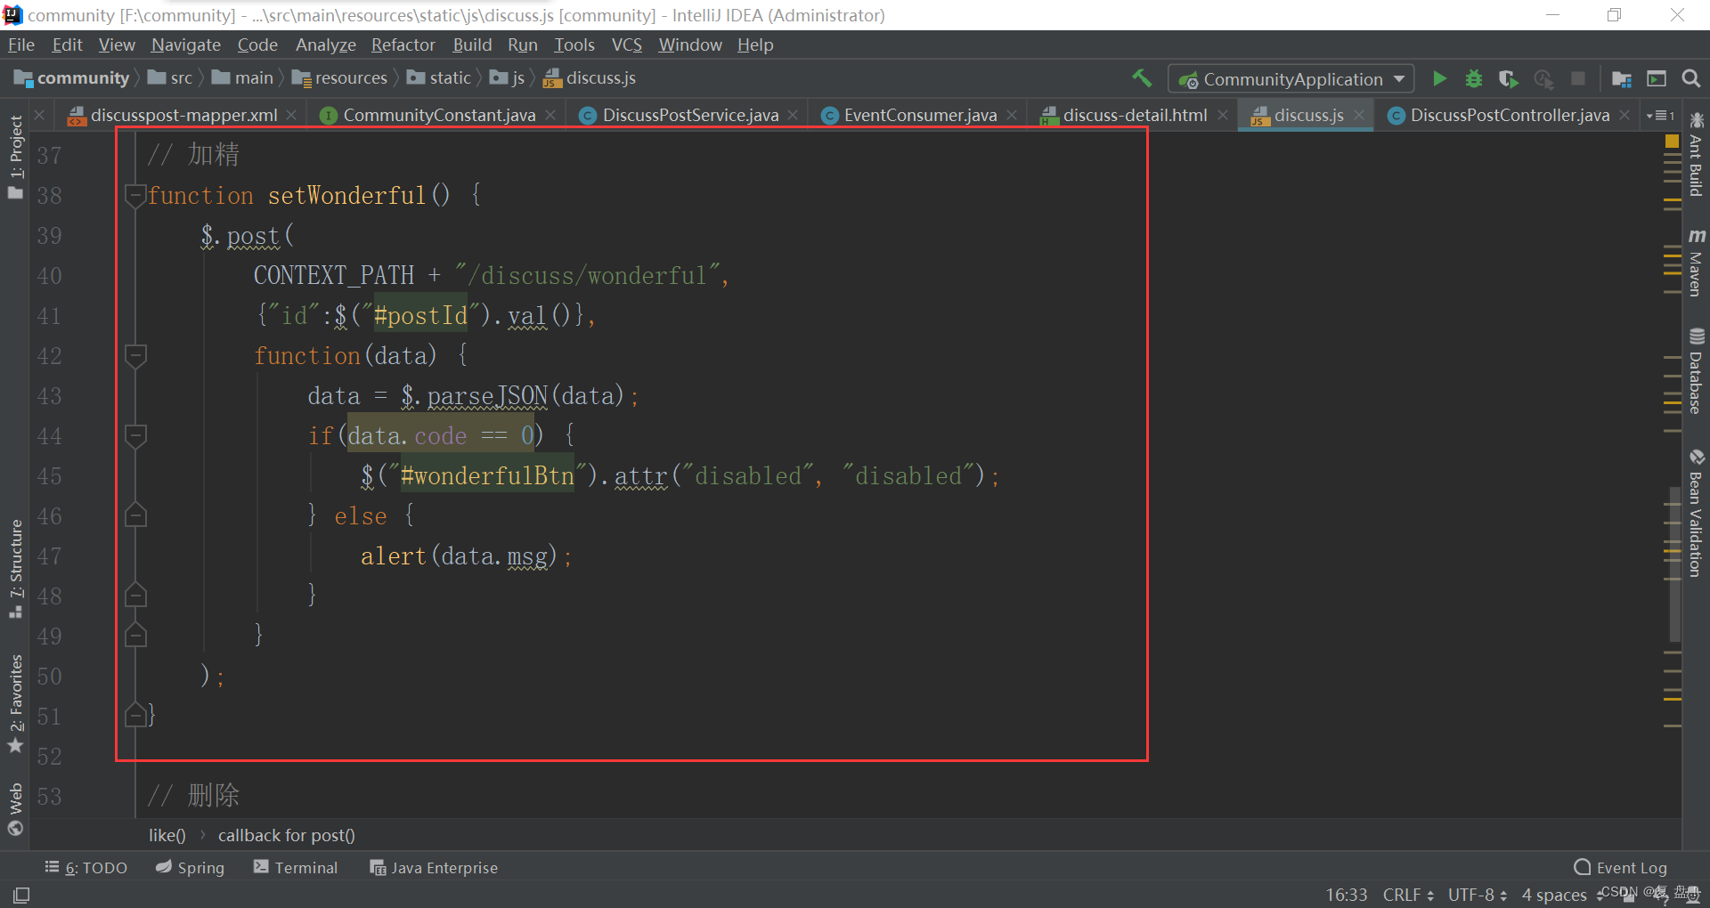Open the Favorites tool window

pos(15,703)
